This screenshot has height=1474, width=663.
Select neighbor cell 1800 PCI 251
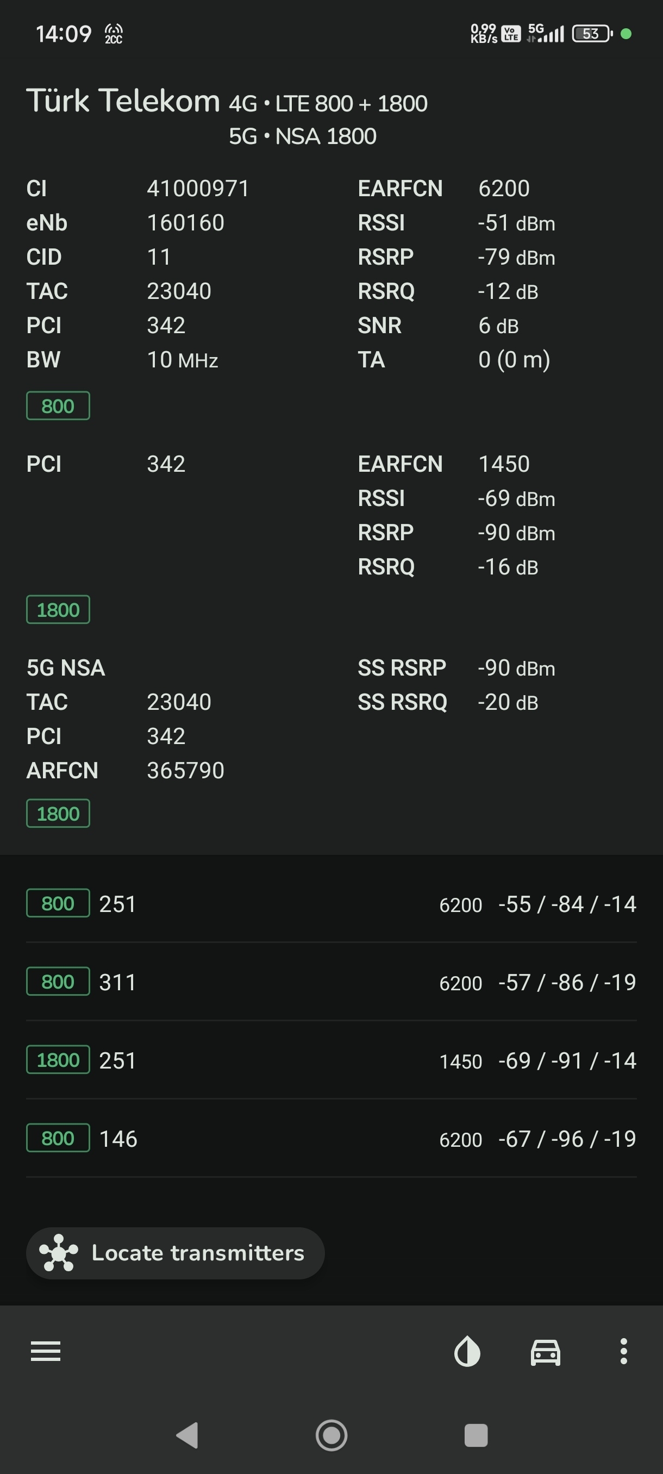[331, 1060]
